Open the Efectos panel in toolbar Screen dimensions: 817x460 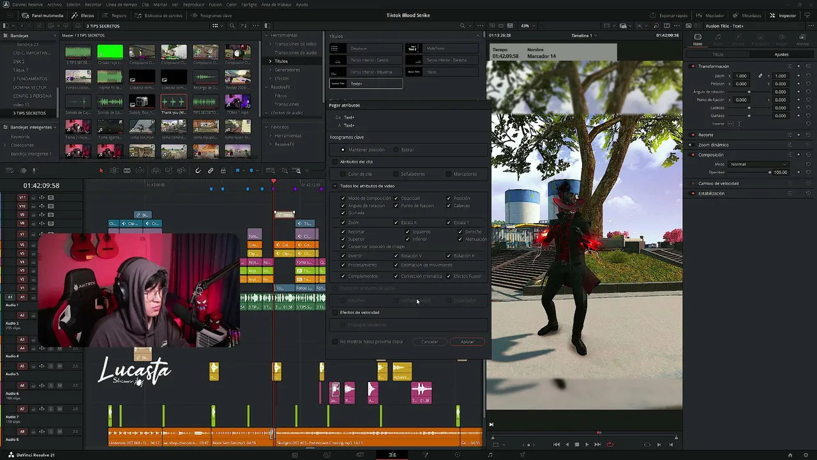[83, 15]
